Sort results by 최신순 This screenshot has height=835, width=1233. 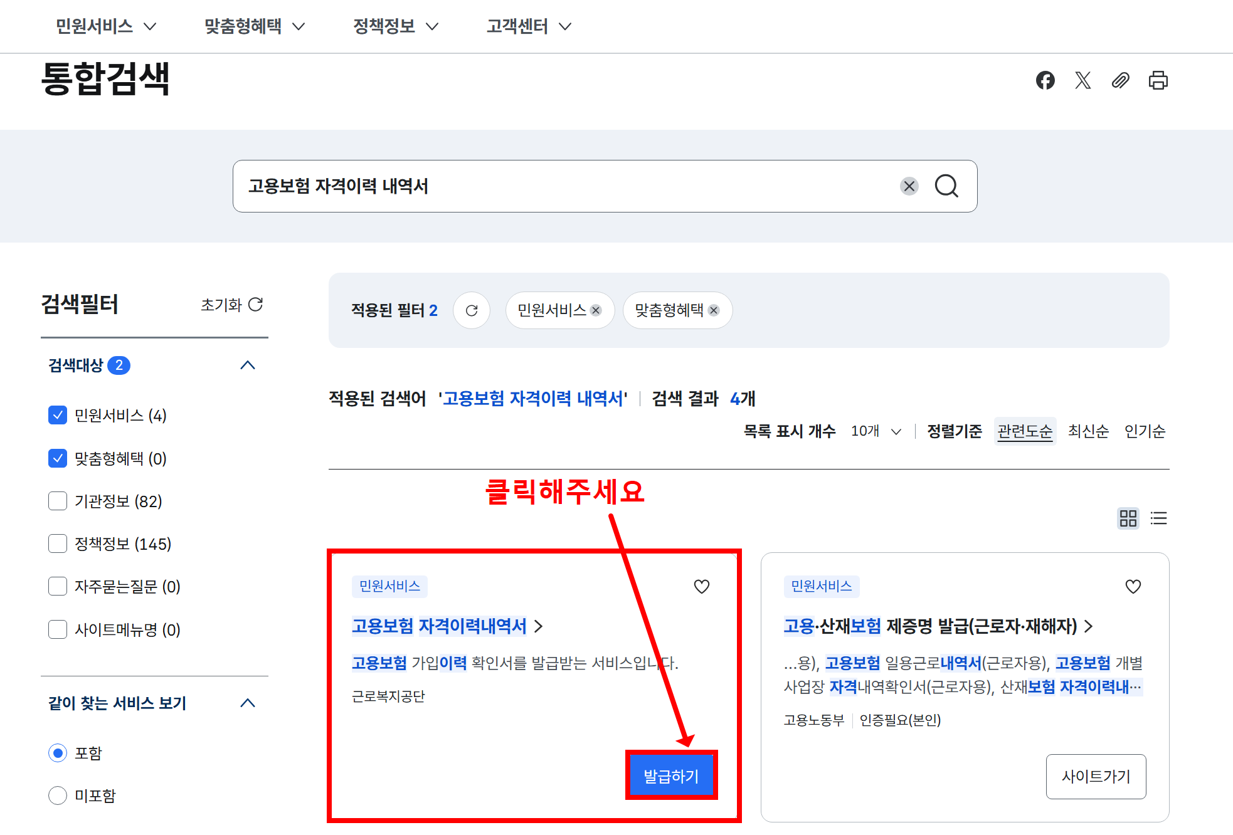click(x=1088, y=431)
